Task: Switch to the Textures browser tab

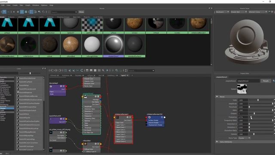Action: pos(11,17)
